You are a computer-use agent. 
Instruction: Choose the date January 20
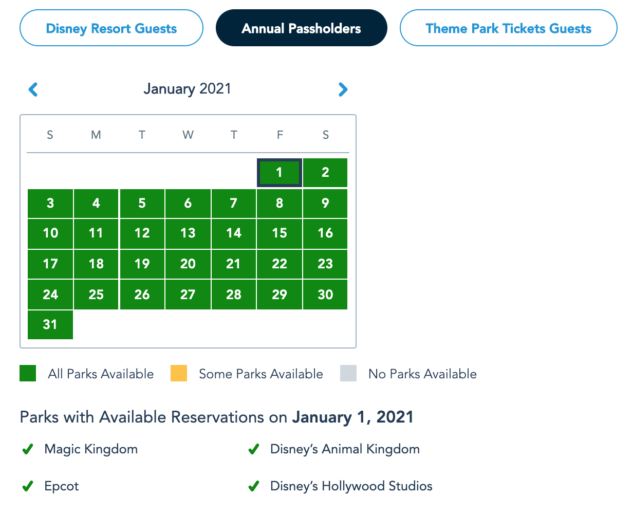point(188,264)
